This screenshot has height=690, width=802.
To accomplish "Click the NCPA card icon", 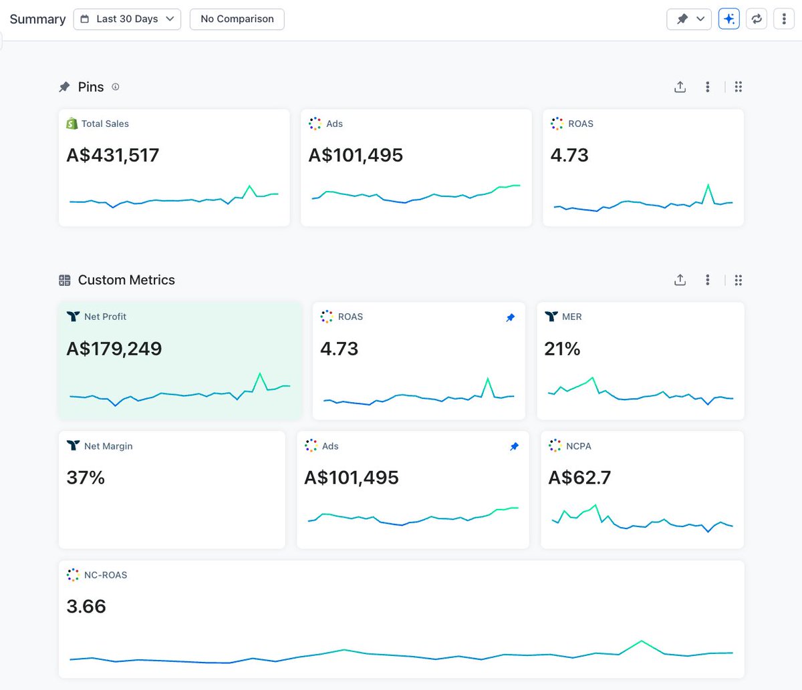I will pos(555,446).
